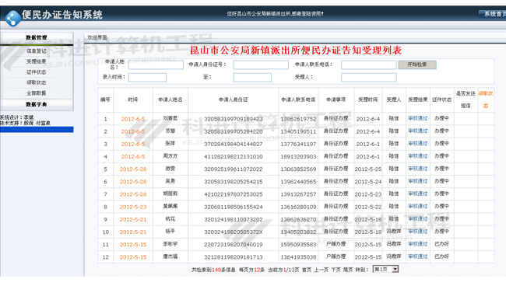
Task: Open 审核通过 link in row 9
Action: [417, 219]
